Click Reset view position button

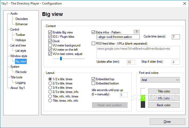click(110, 105)
